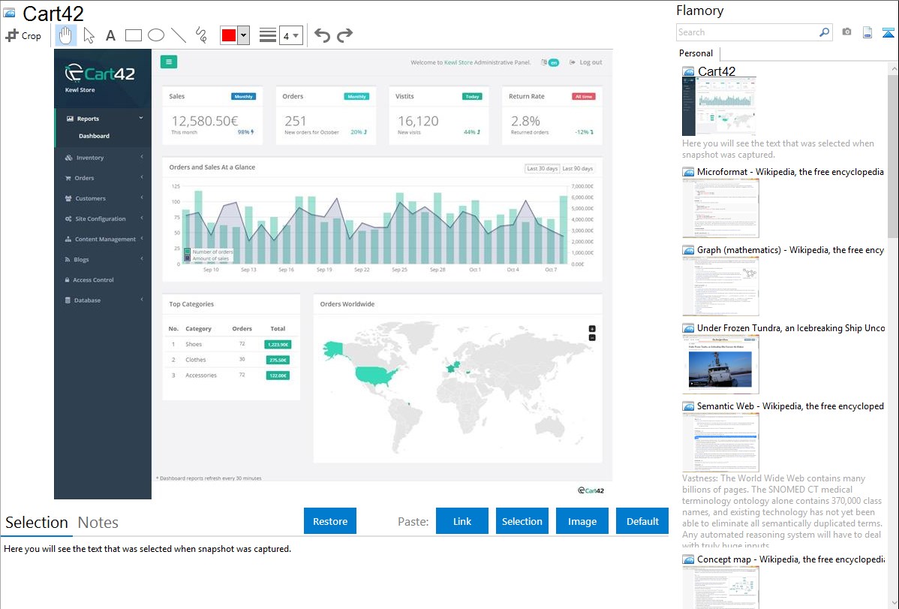Click the Paste Image button
Screen dimensions: 899x609
[582, 521]
